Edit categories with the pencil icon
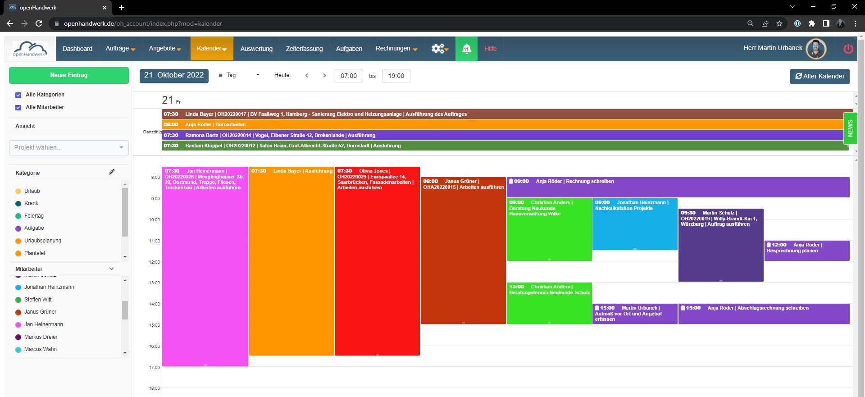The width and height of the screenshot is (865, 397). coord(112,172)
